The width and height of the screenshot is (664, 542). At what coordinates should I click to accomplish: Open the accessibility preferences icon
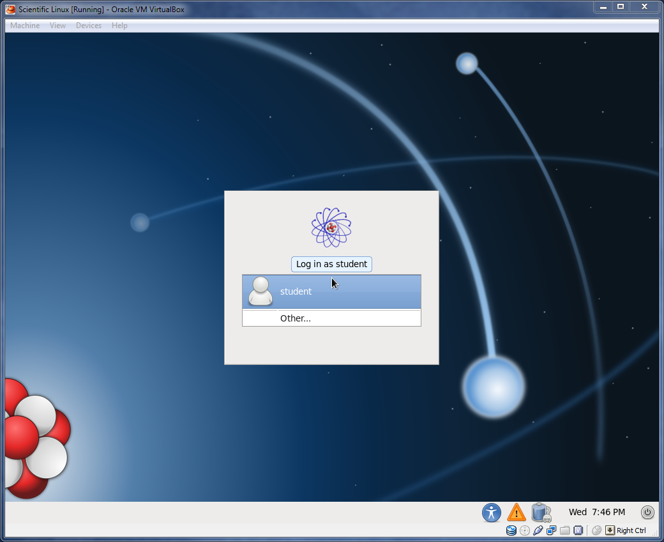click(x=491, y=513)
